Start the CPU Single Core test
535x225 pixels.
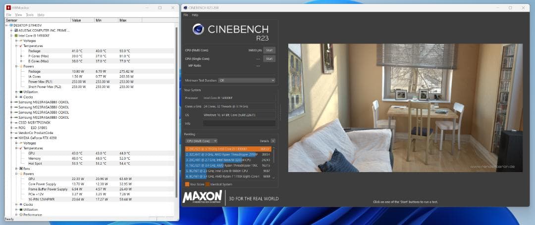pos(269,58)
